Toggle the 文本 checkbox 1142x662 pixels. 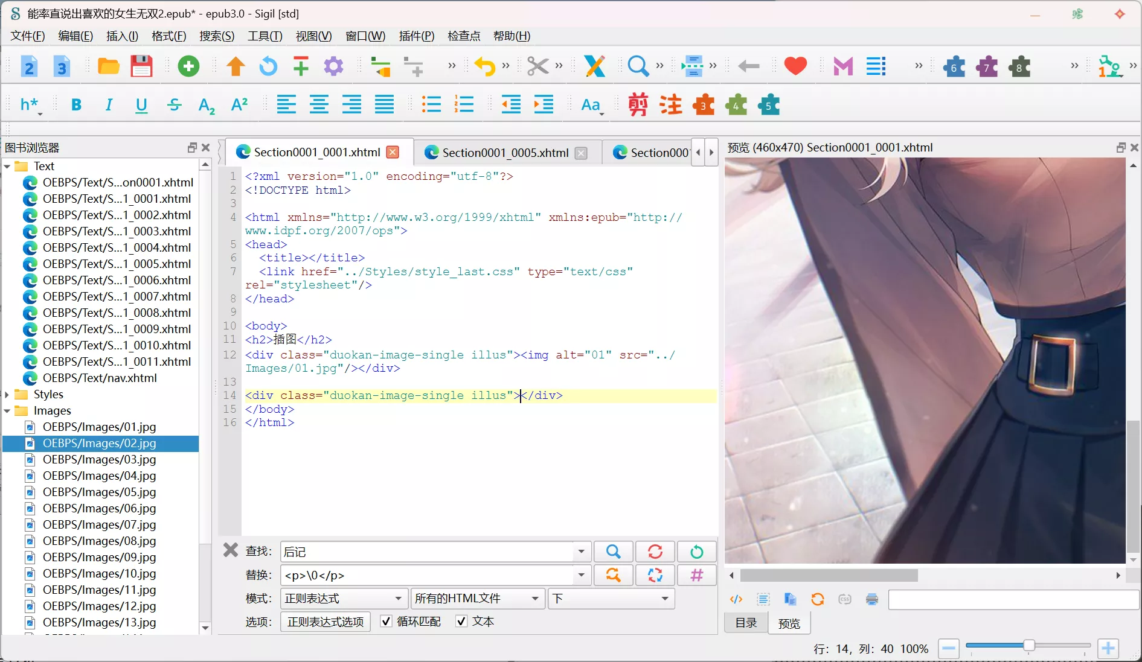coord(461,622)
